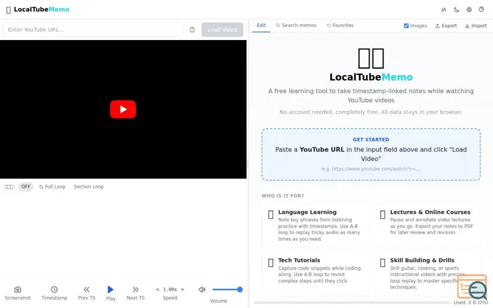Paste URL using clipboard icon

click(x=192, y=30)
